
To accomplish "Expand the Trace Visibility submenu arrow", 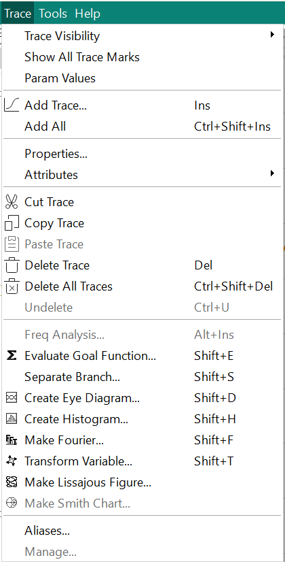I will [x=273, y=35].
